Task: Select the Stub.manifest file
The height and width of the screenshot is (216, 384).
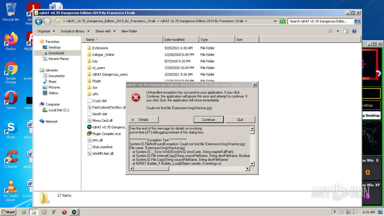Action: [x=100, y=147]
